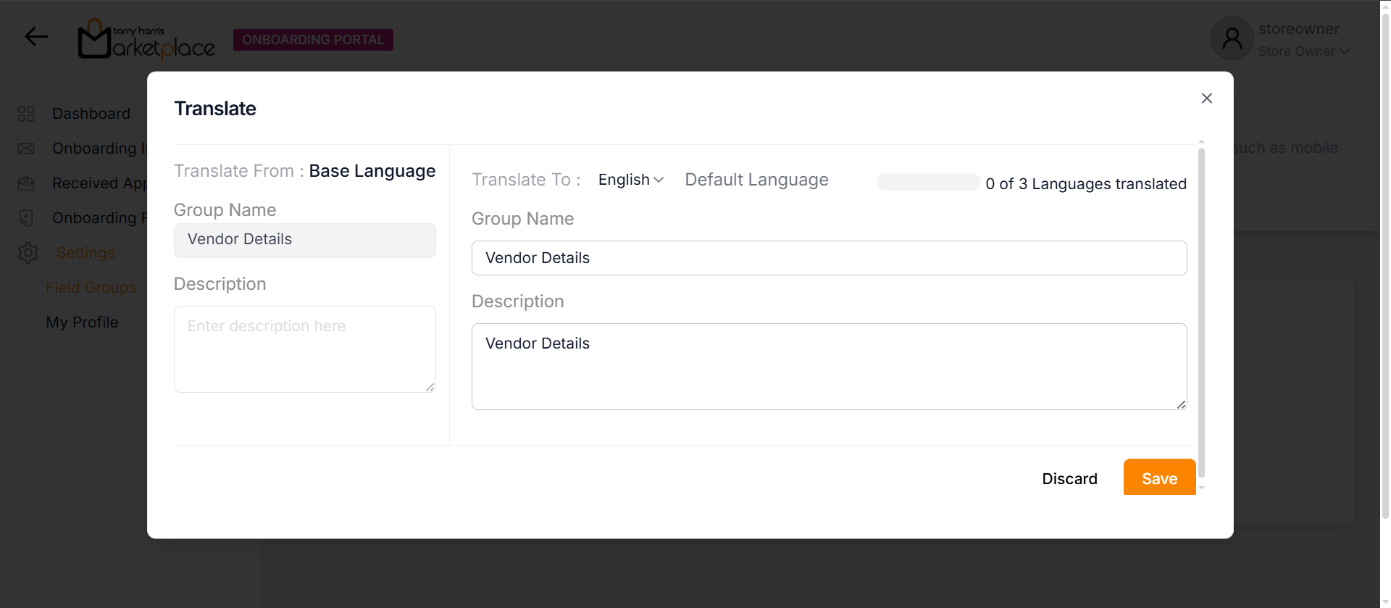Image resolution: width=1391 pixels, height=608 pixels.
Task: Click the Onboarding envelope icon in sidebar
Action: (x=26, y=149)
